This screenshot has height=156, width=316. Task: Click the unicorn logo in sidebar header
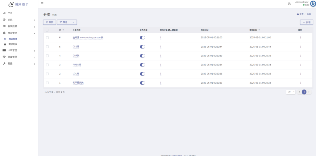tap(11, 4)
